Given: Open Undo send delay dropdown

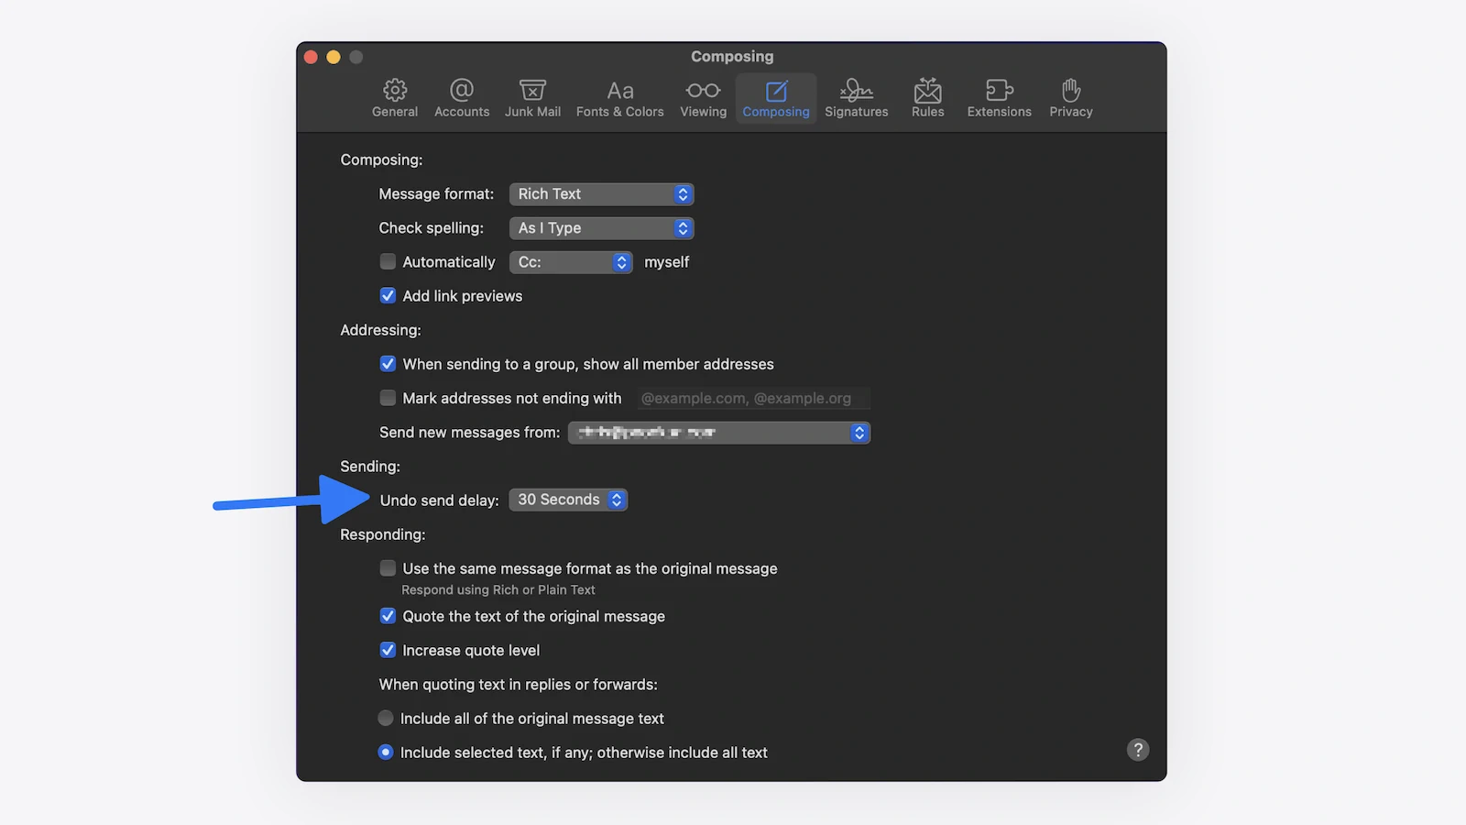Looking at the screenshot, I should pos(568,500).
